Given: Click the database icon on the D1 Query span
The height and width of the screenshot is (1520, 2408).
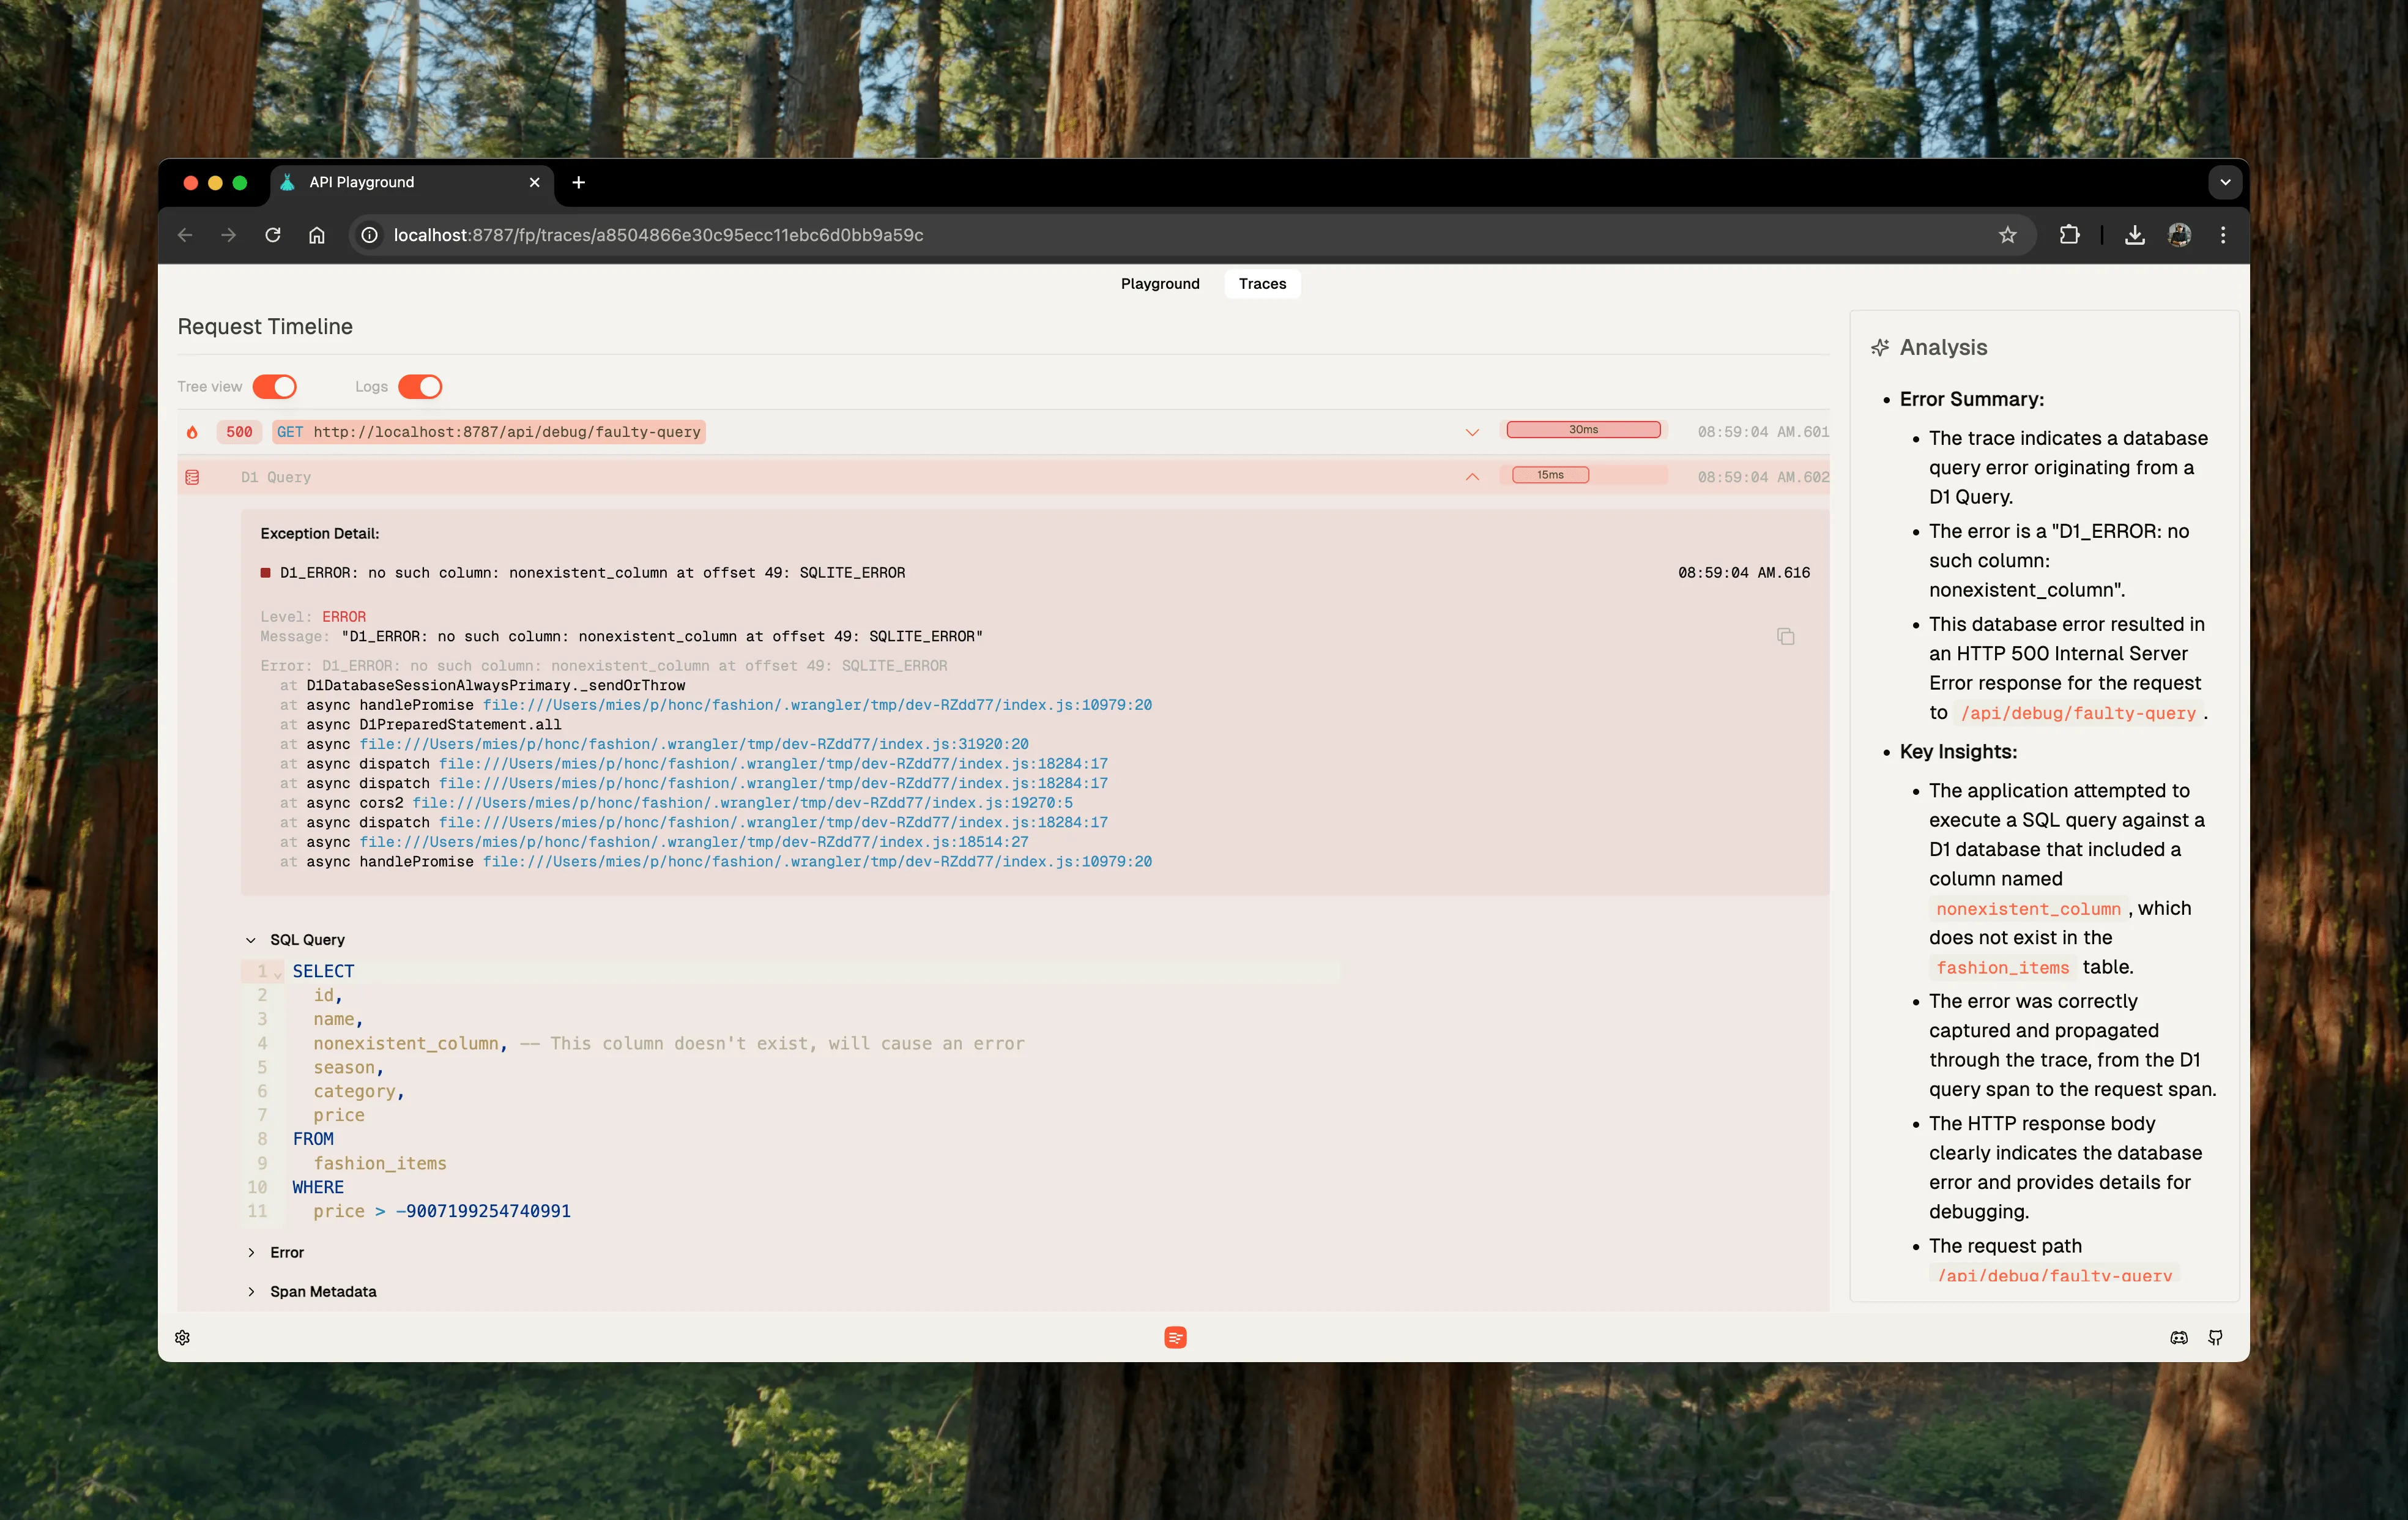Looking at the screenshot, I should click(x=191, y=477).
